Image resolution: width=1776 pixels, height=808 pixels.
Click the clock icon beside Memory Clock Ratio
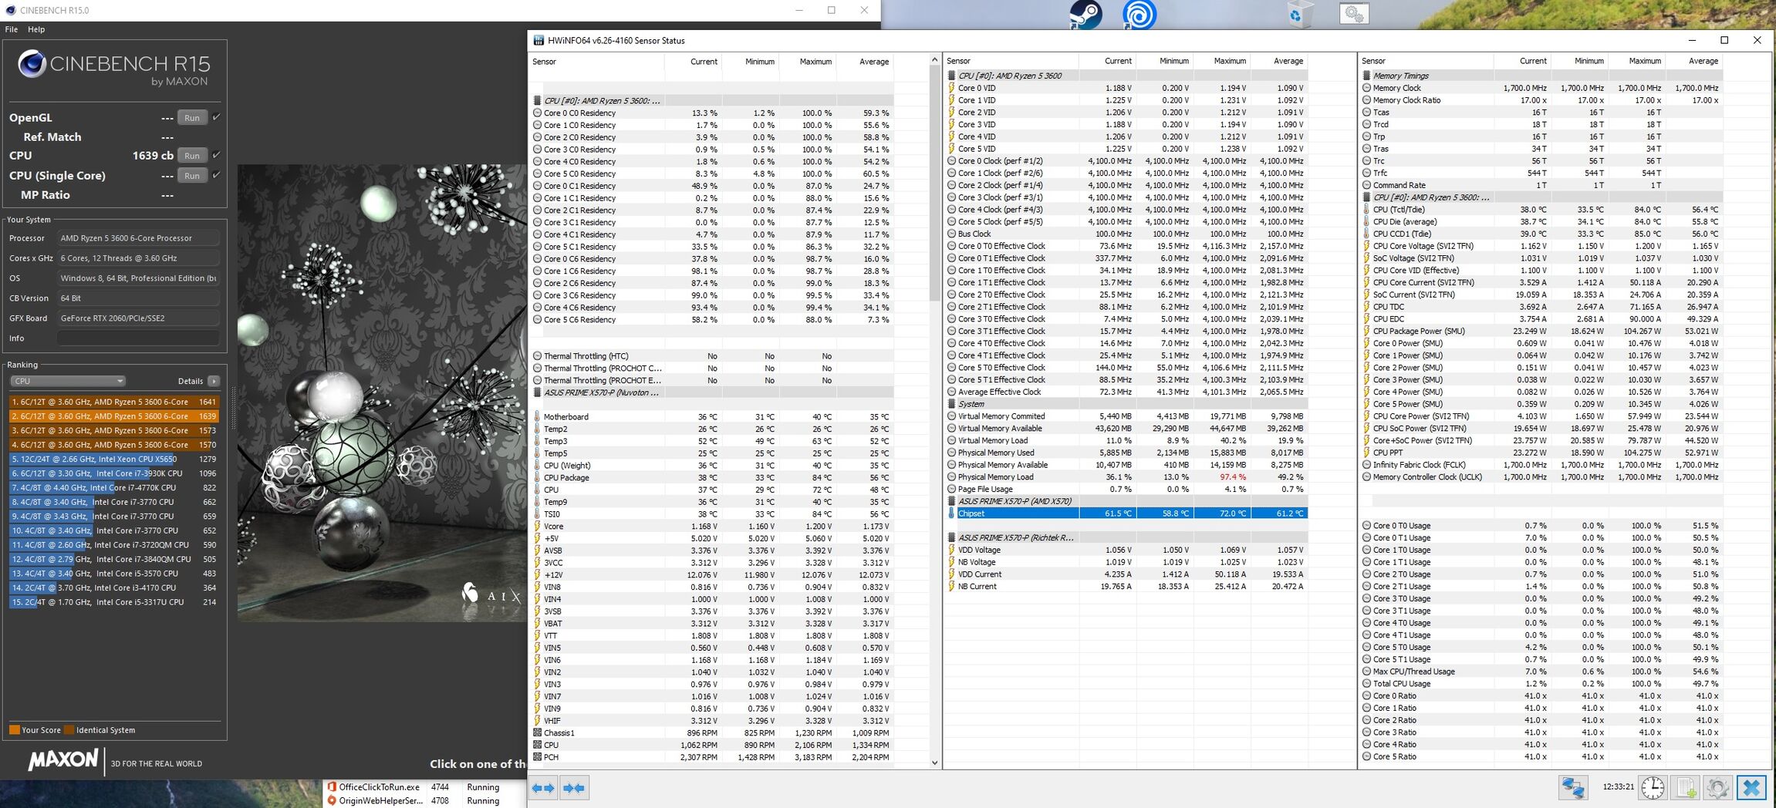pyautogui.click(x=1366, y=100)
